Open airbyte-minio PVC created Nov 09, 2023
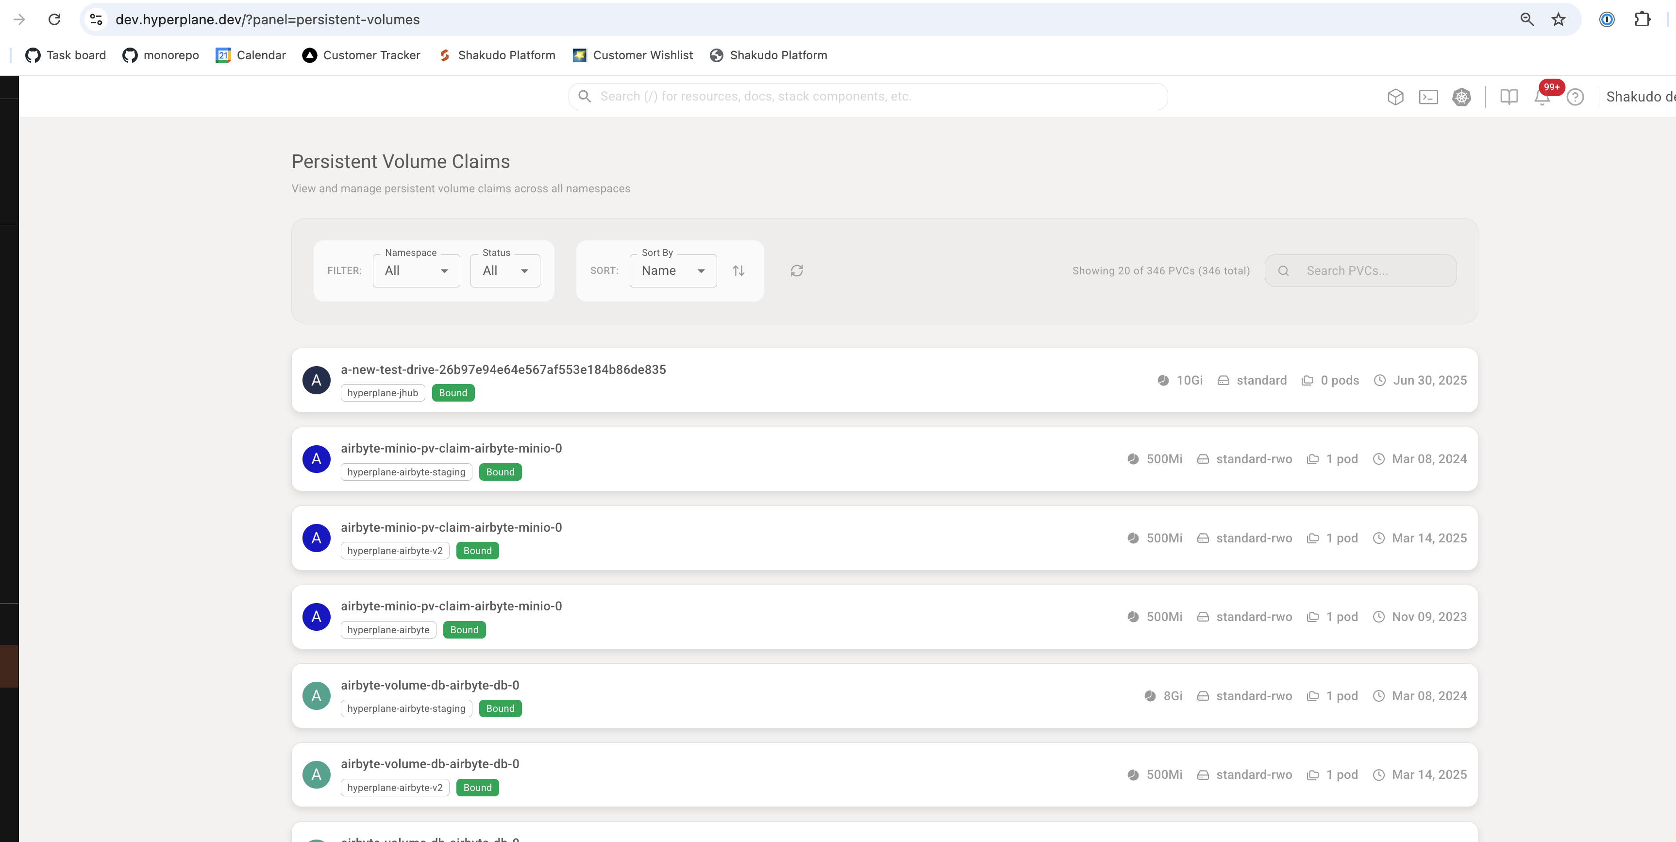This screenshot has height=842, width=1676. point(884,617)
